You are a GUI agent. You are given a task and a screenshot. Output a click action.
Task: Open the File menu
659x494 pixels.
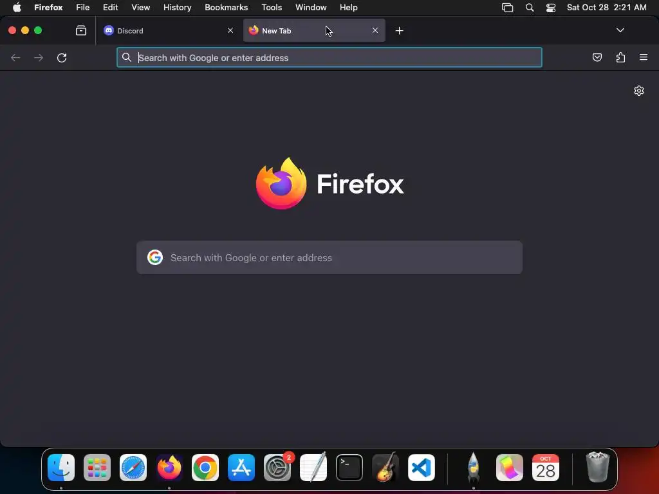pos(83,7)
